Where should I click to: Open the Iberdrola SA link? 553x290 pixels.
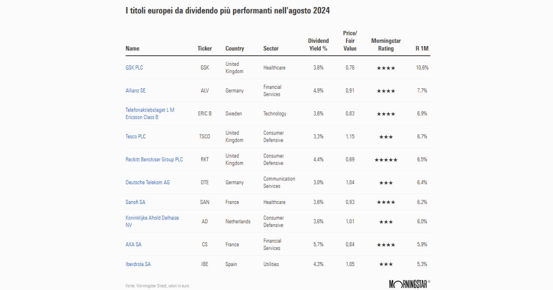138,264
